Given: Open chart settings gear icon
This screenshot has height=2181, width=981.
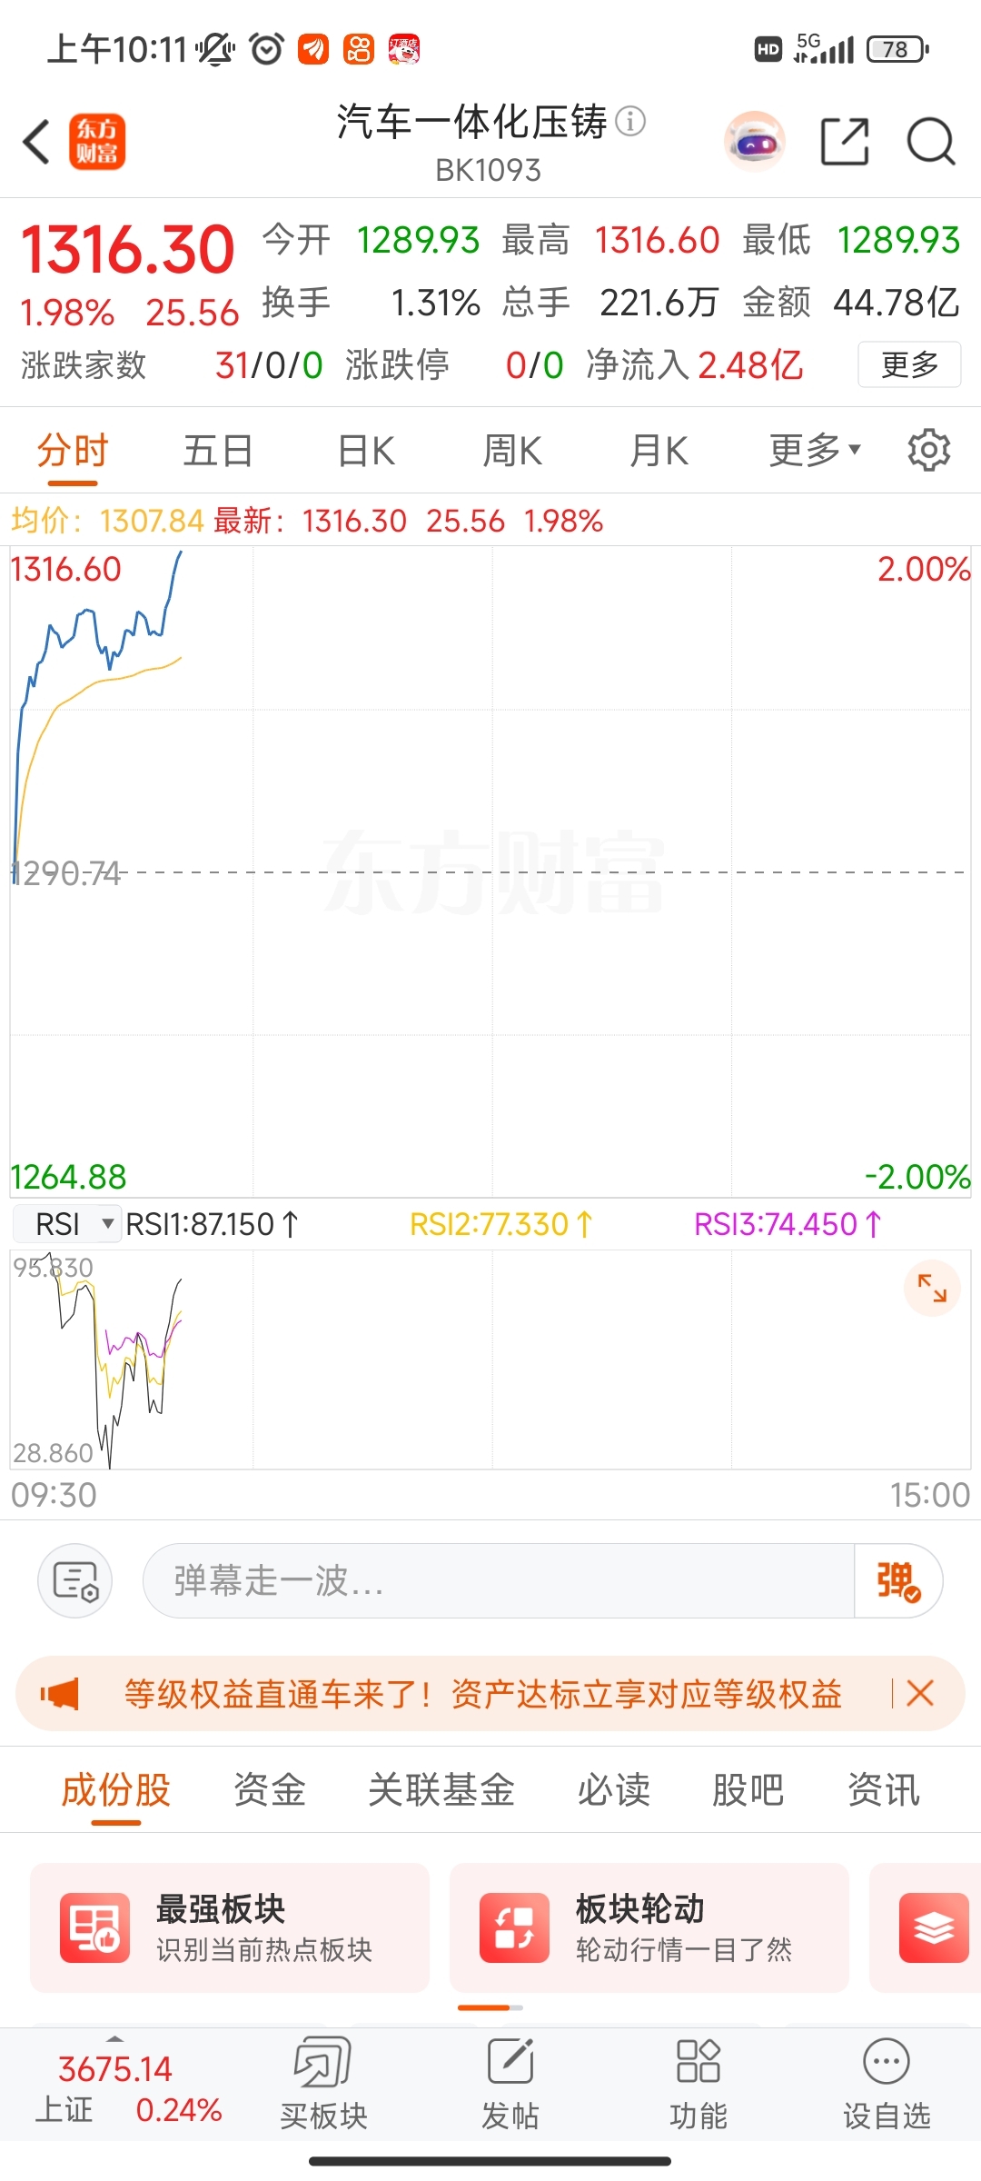Looking at the screenshot, I should point(928,450).
